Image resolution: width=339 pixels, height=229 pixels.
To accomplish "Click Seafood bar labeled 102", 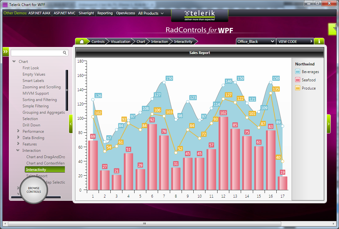I will (223, 153).
